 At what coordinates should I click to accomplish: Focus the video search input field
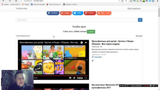coord(77,20)
